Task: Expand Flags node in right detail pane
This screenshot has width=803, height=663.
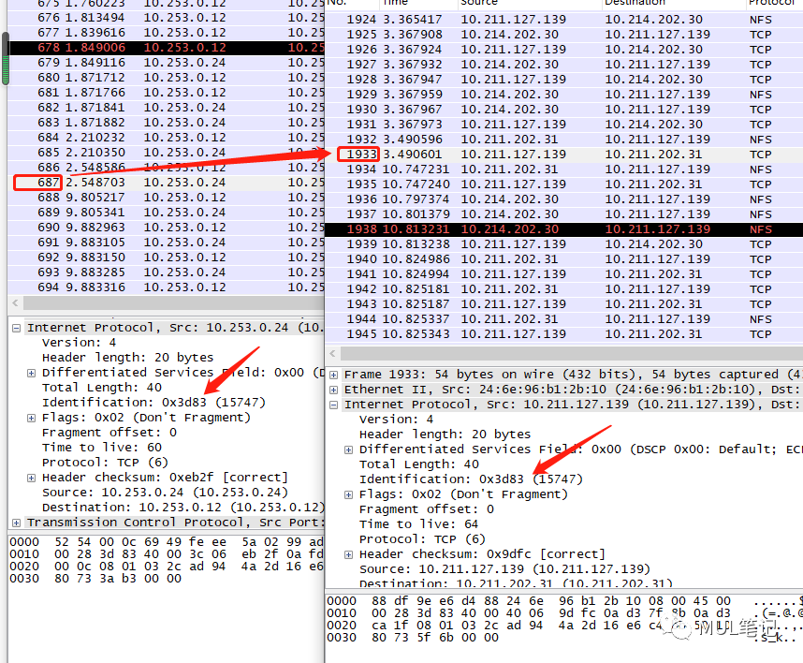Action: pyautogui.click(x=347, y=494)
